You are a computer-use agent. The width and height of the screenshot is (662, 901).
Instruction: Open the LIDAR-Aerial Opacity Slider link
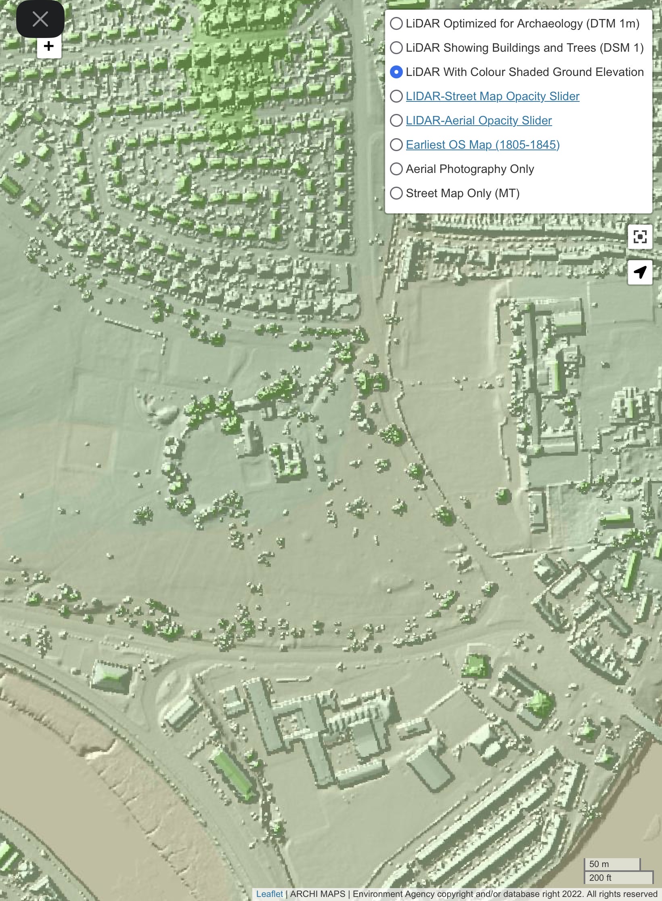479,120
